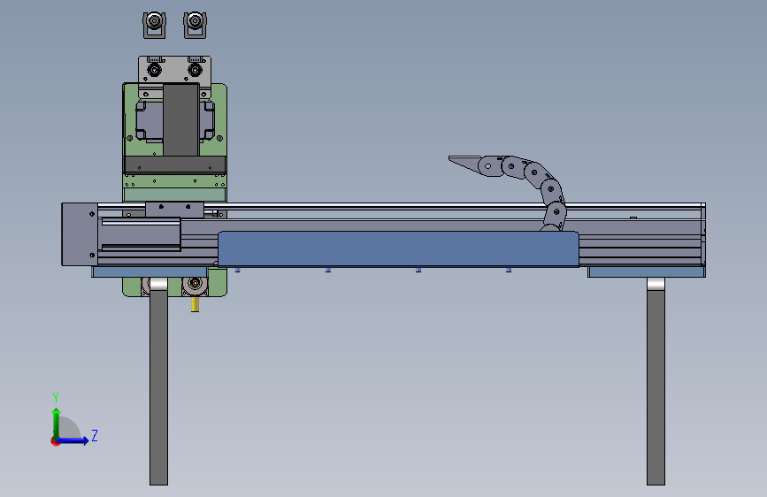The width and height of the screenshot is (767, 497).
Task: Click the red origin ball of triad
Action: (55, 441)
